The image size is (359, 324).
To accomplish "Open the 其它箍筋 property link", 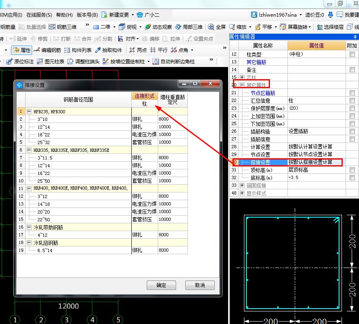I will pyautogui.click(x=256, y=62).
